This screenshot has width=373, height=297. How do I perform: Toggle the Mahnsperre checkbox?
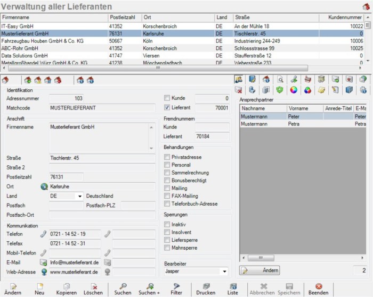pyautogui.click(x=167, y=248)
